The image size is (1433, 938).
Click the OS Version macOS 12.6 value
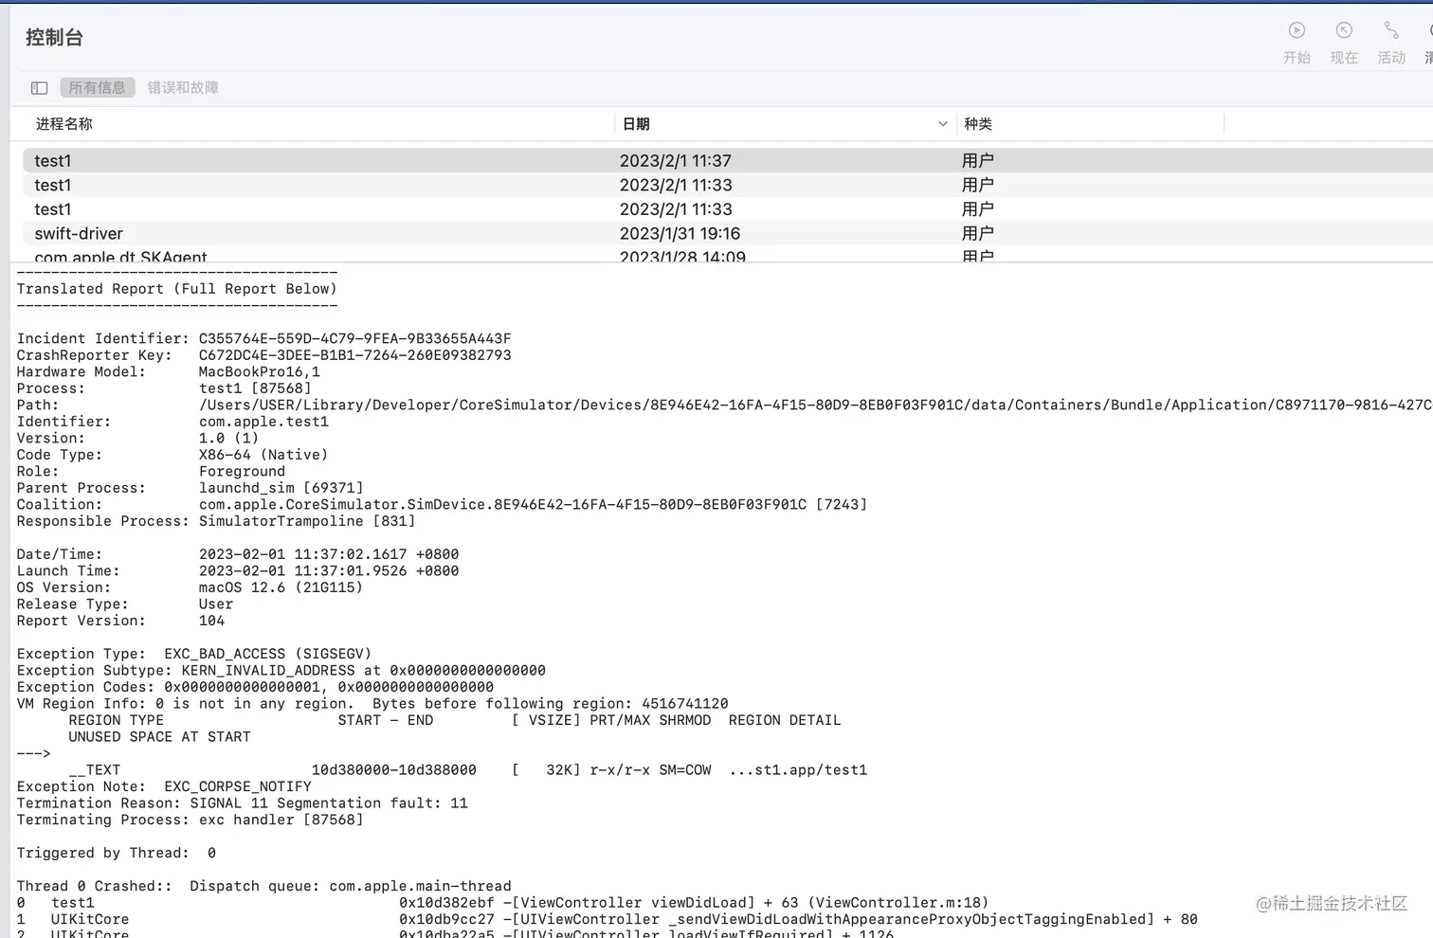tap(281, 587)
